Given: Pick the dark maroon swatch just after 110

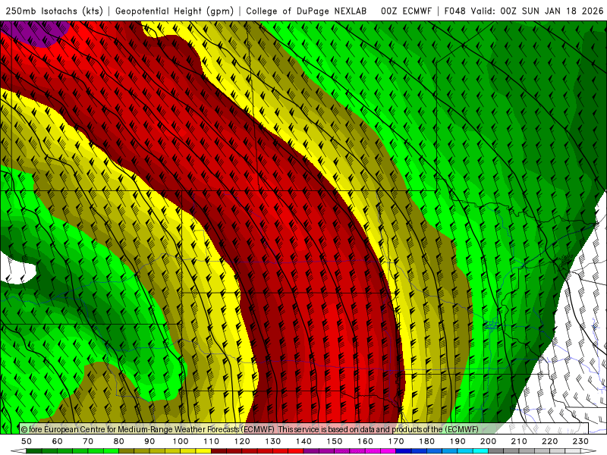Looking at the screenshot, I should (219, 451).
